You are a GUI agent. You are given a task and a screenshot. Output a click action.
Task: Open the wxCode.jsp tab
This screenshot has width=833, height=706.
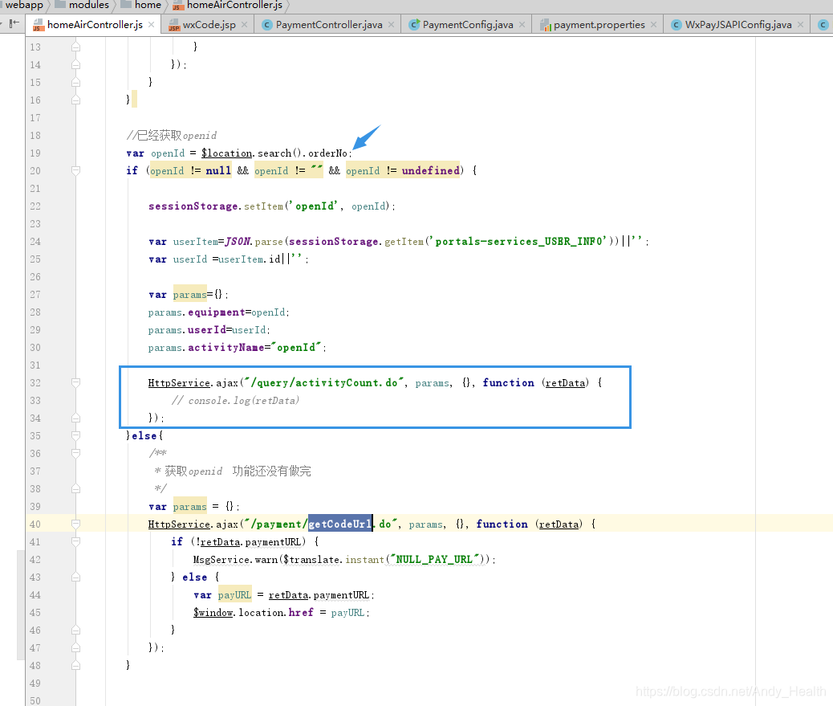point(209,24)
